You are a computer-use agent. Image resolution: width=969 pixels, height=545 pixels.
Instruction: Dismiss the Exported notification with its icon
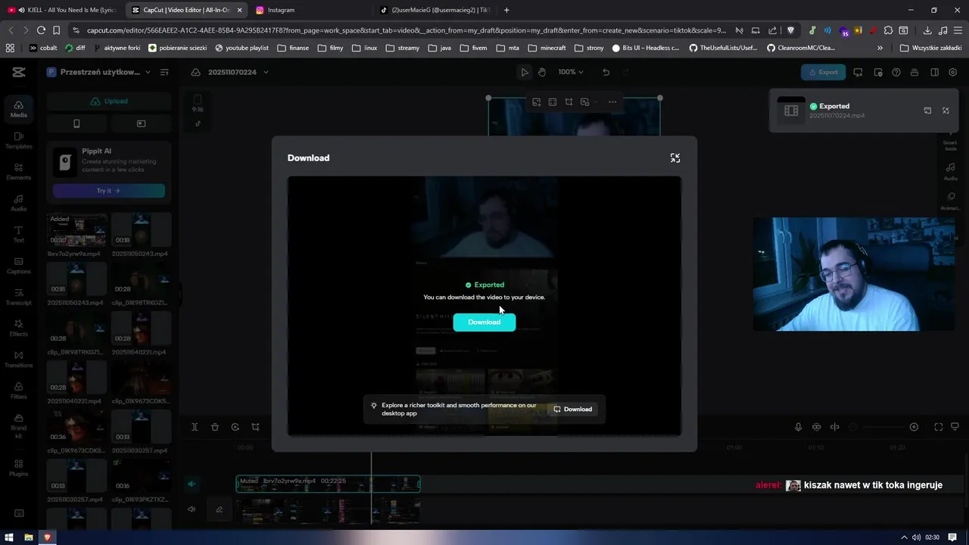point(946,111)
